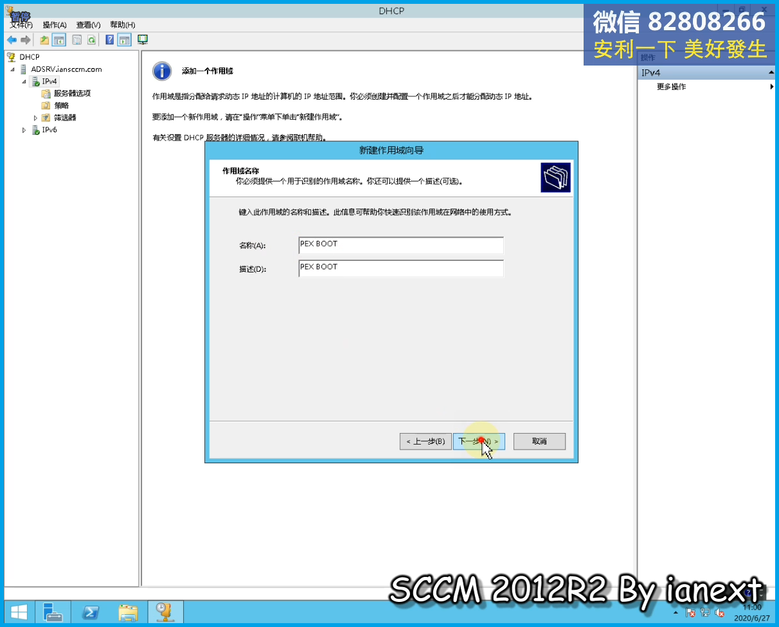This screenshot has width=779, height=627.
Task: Open PowerShell from the taskbar
Action: point(91,612)
